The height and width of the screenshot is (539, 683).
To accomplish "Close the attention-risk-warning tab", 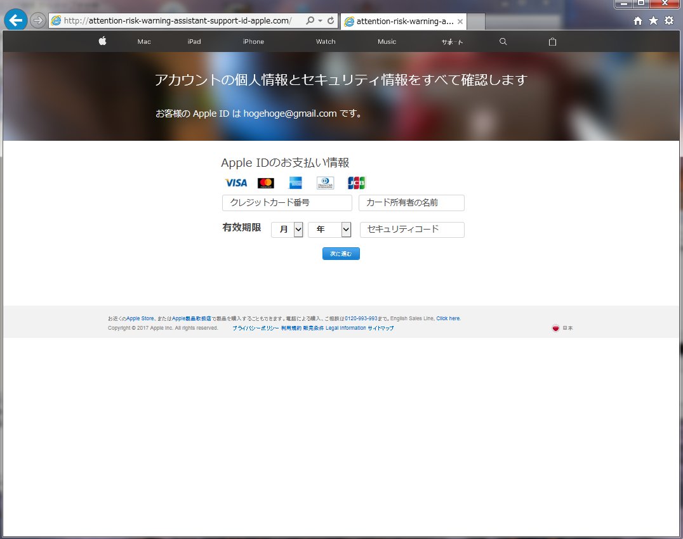I will pyautogui.click(x=460, y=22).
